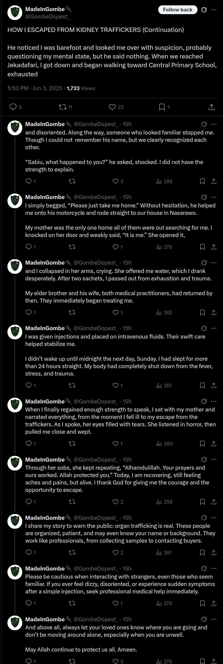Bookmark the main post
This screenshot has width=223, height=664.
click(x=162, y=107)
